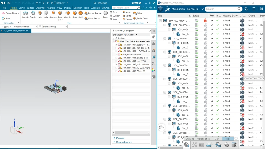The height and width of the screenshot is (149, 265).
Task: Open the Entire Assembly scope dropdown
Action: pyautogui.click(x=55, y=26)
